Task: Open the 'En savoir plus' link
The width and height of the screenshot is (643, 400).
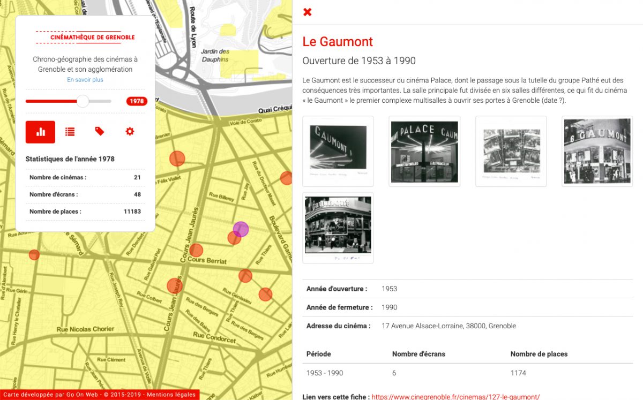Action: point(85,80)
